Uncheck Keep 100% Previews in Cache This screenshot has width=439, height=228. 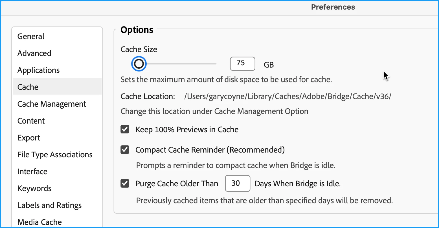click(x=125, y=129)
